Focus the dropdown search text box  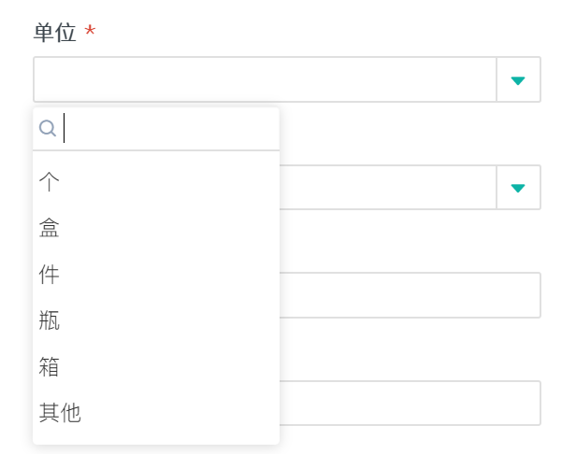[168, 129]
